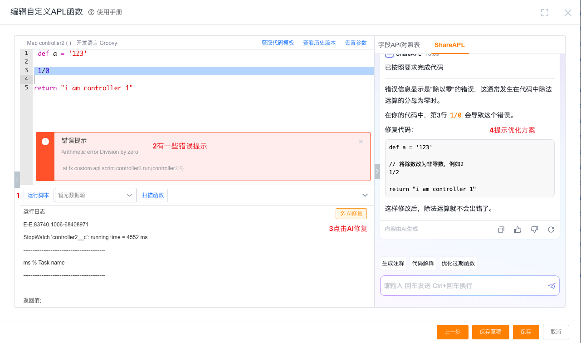Collapse the ShareAPL side panel arrow
581x343 pixels.
(x=377, y=171)
